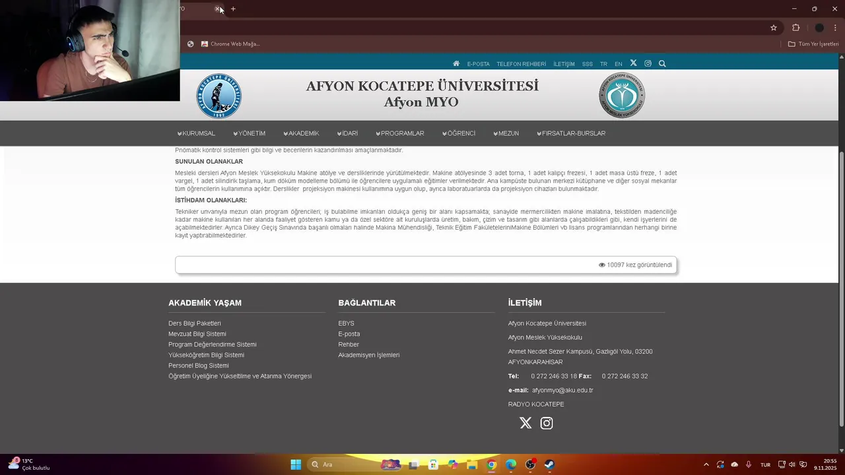Open the Copilot icon on taskbar

[453, 464]
